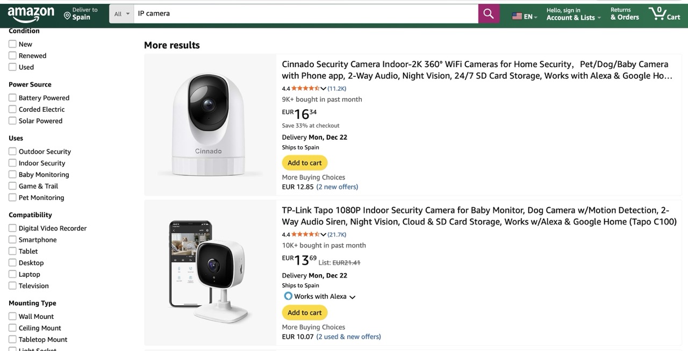This screenshot has width=688, height=351.
Task: Add the Tapo C100 to cart
Action: point(304,312)
